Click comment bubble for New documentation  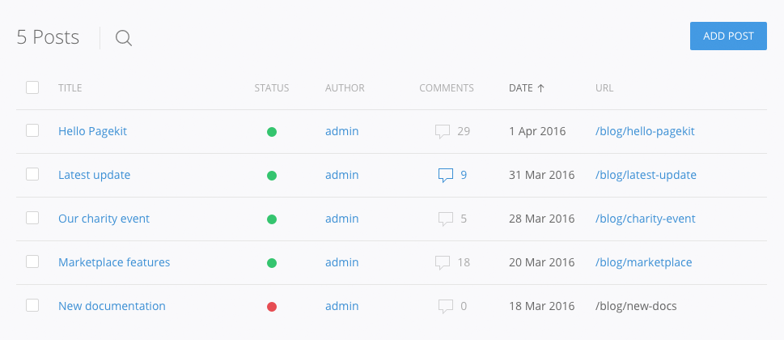[445, 306]
